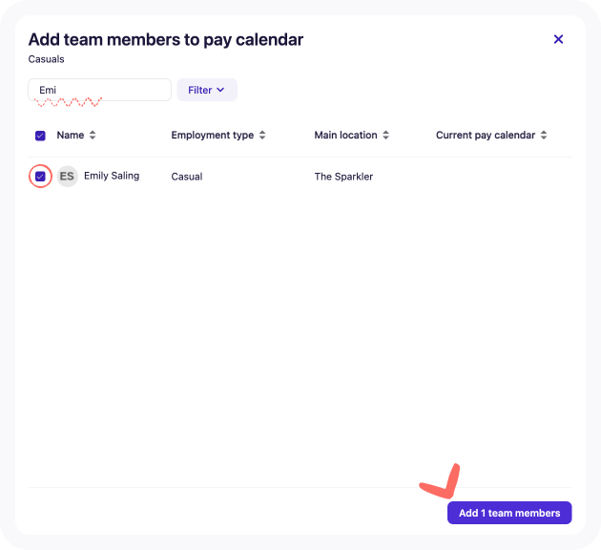Click the ES avatar for Emily Saling

point(68,177)
